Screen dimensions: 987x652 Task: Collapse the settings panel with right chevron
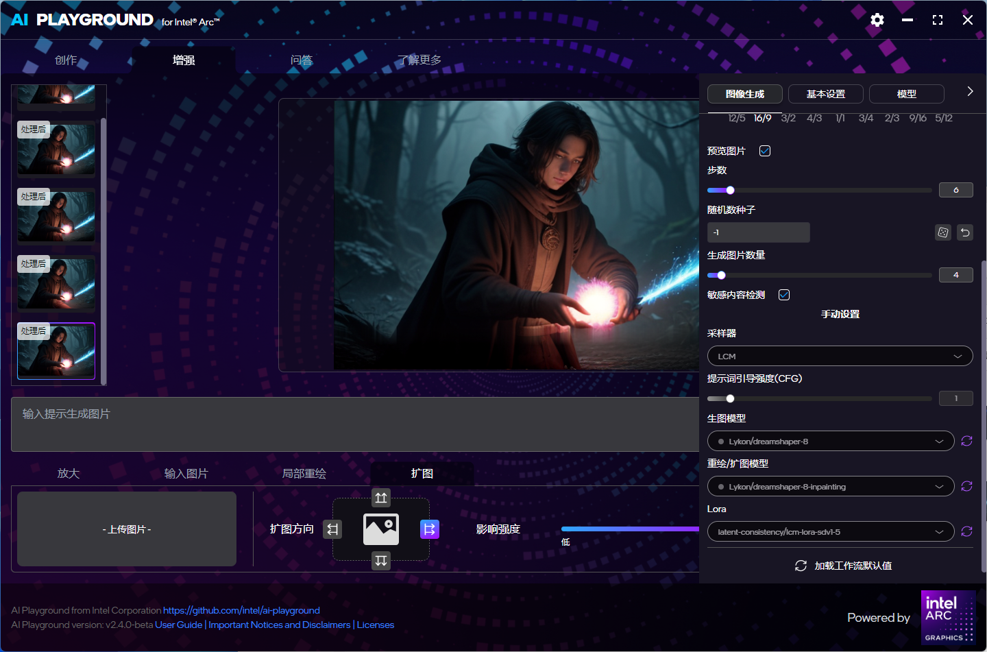pyautogui.click(x=970, y=91)
